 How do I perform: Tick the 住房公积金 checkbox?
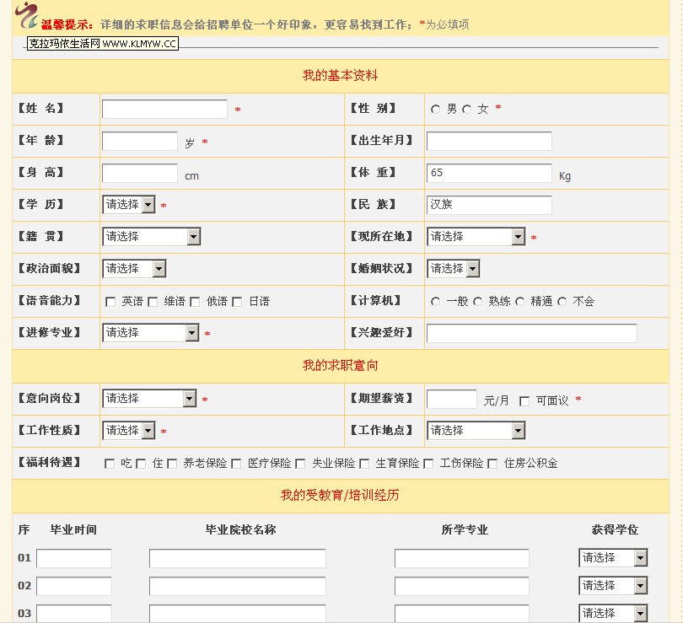click(492, 464)
